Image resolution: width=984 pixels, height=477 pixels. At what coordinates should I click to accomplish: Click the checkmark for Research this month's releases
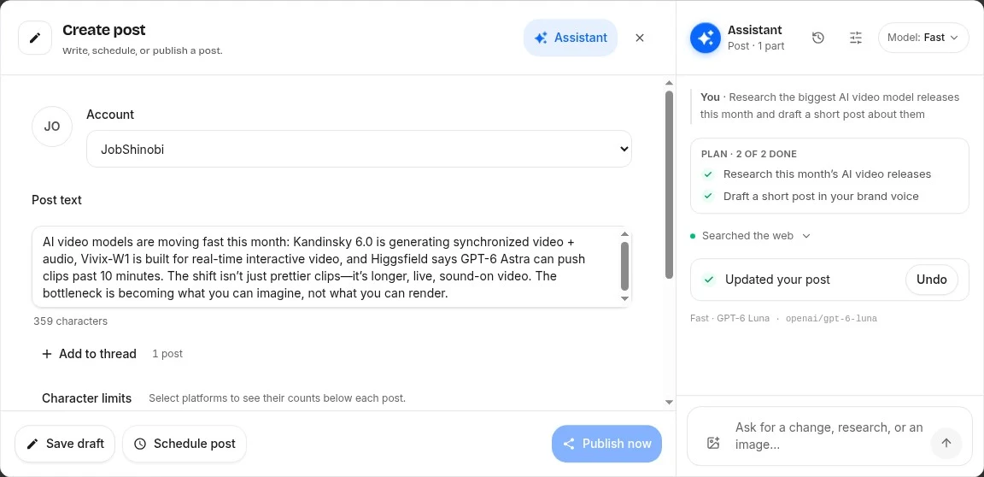click(x=708, y=174)
